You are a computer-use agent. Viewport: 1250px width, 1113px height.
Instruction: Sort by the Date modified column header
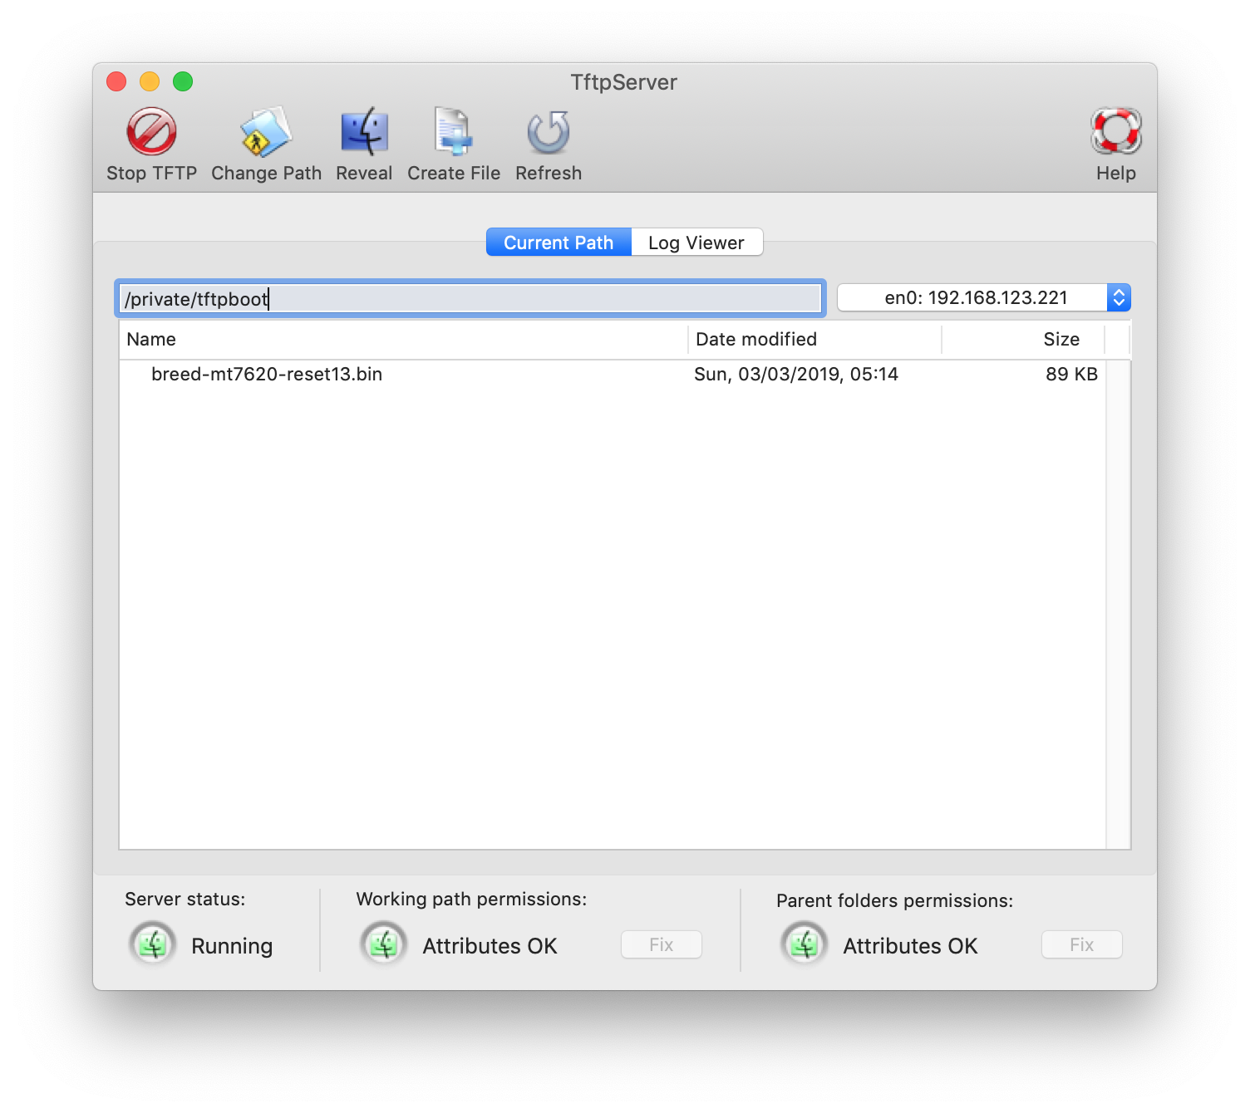[x=814, y=339]
